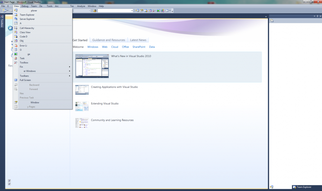Open the right panel window position dropdown
Image resolution: width=322 pixels, height=191 pixels.
pyautogui.click(x=314, y=16)
